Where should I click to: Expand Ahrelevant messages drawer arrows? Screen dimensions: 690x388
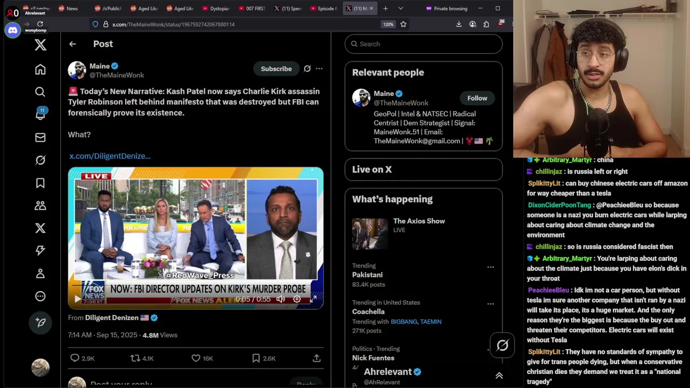(499, 376)
